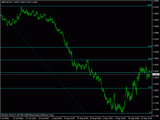Click the gray current price line
This screenshot has width=160, height=120.
click(76, 74)
